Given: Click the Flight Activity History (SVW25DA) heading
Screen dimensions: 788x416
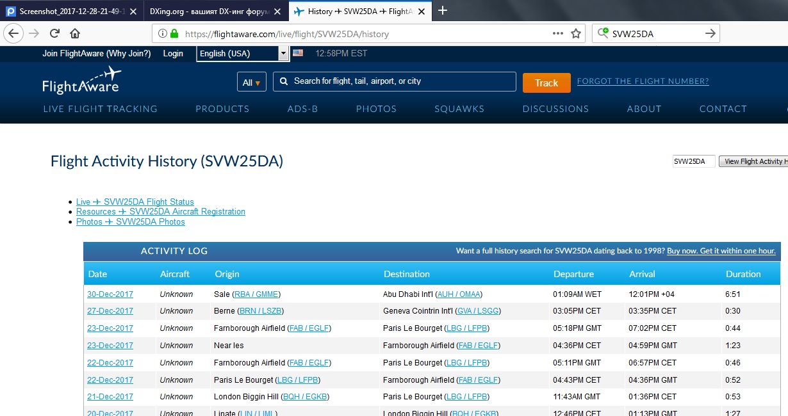Looking at the screenshot, I should tap(167, 161).
